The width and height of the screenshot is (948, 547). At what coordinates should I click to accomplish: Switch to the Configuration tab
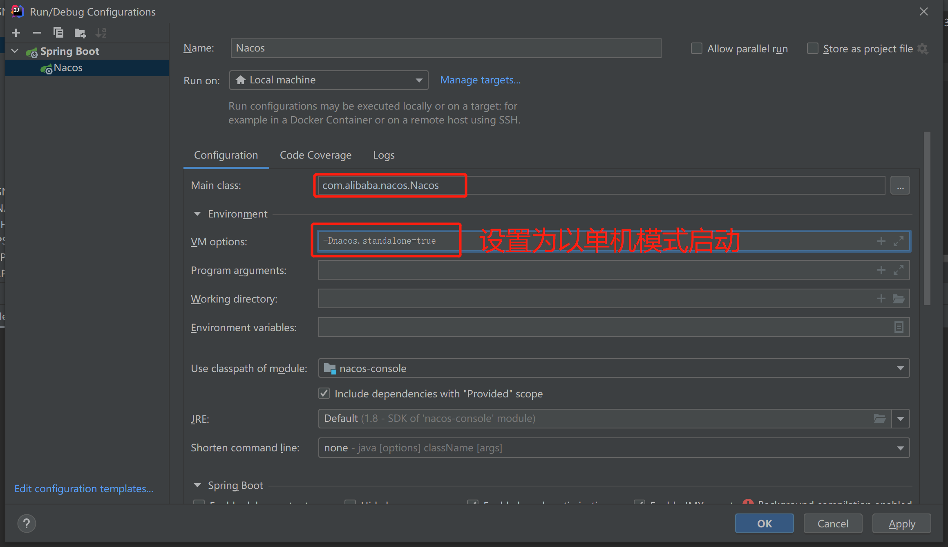[x=226, y=155]
